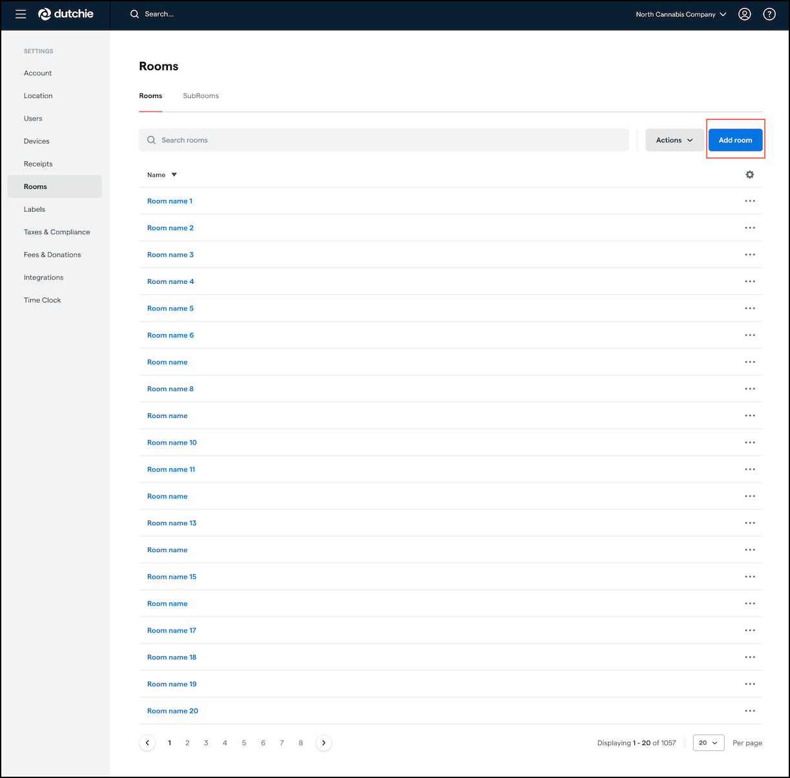790x778 pixels.
Task: Open Devices settings in sidebar
Action: pyautogui.click(x=37, y=141)
